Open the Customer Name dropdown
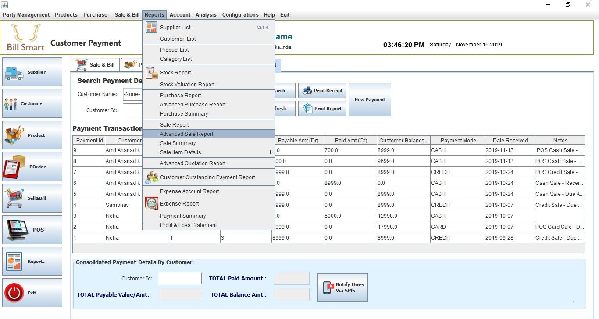The width and height of the screenshot is (599, 319). pyautogui.click(x=132, y=94)
